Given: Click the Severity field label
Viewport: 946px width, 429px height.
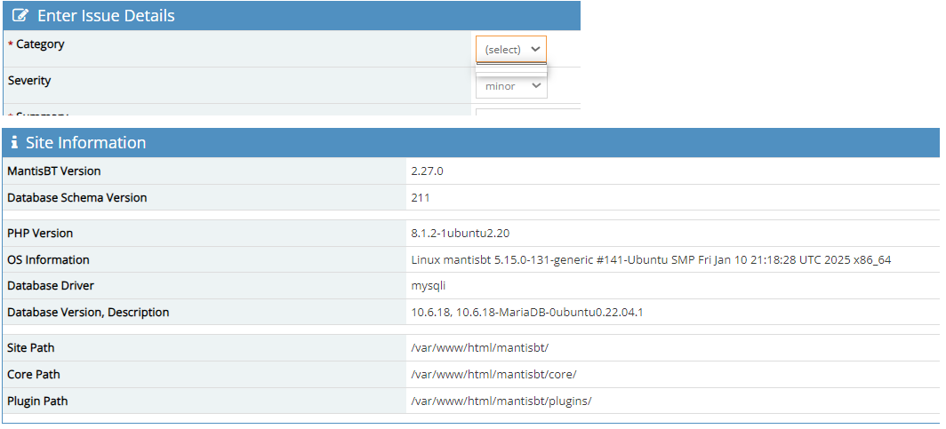Looking at the screenshot, I should 29,80.
